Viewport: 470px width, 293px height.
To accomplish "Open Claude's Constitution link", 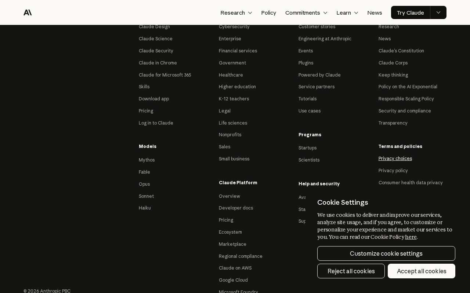I will (401, 51).
